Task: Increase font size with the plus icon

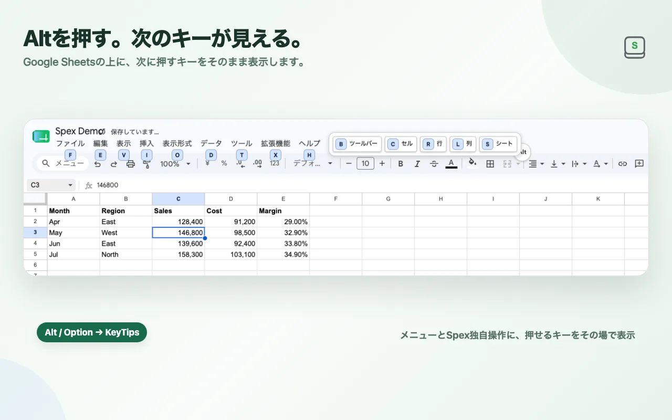Action: [382, 163]
